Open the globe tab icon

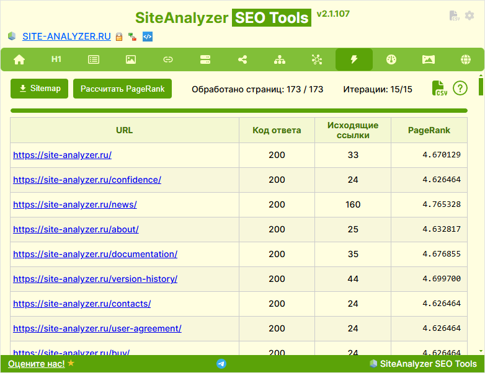[x=466, y=59]
